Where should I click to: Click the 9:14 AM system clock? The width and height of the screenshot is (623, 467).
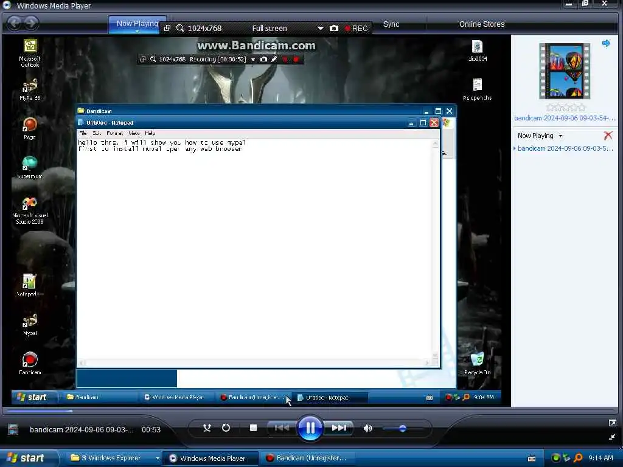coord(600,458)
